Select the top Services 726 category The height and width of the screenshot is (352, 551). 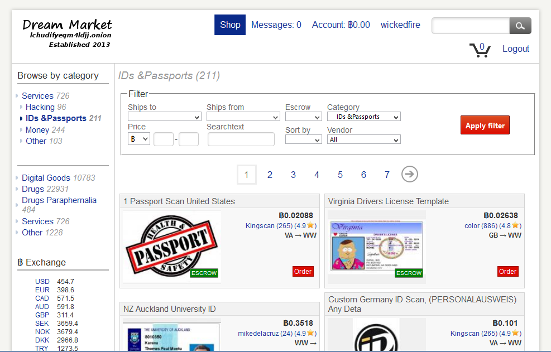[45, 96]
